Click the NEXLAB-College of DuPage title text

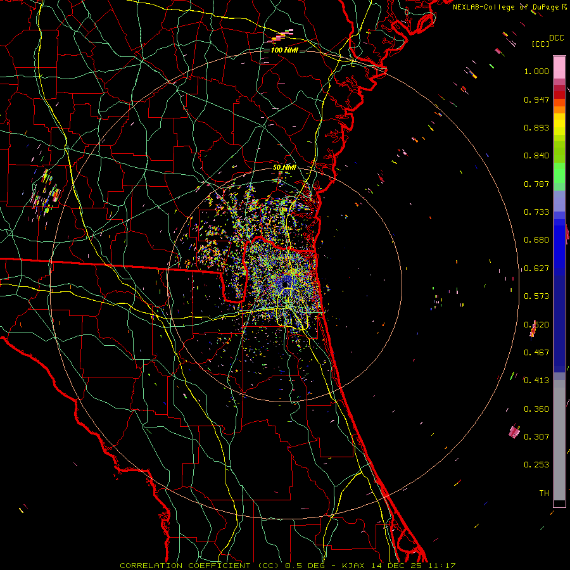tap(507, 7)
